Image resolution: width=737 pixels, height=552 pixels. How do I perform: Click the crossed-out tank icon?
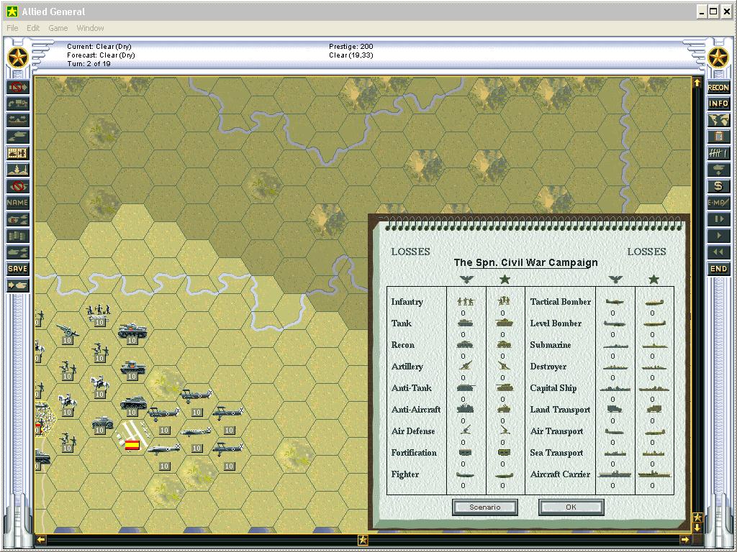[18, 187]
